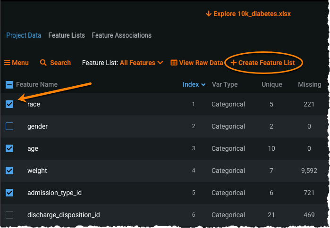
Task: Click the plus icon for Create Feature List
Action: point(233,63)
